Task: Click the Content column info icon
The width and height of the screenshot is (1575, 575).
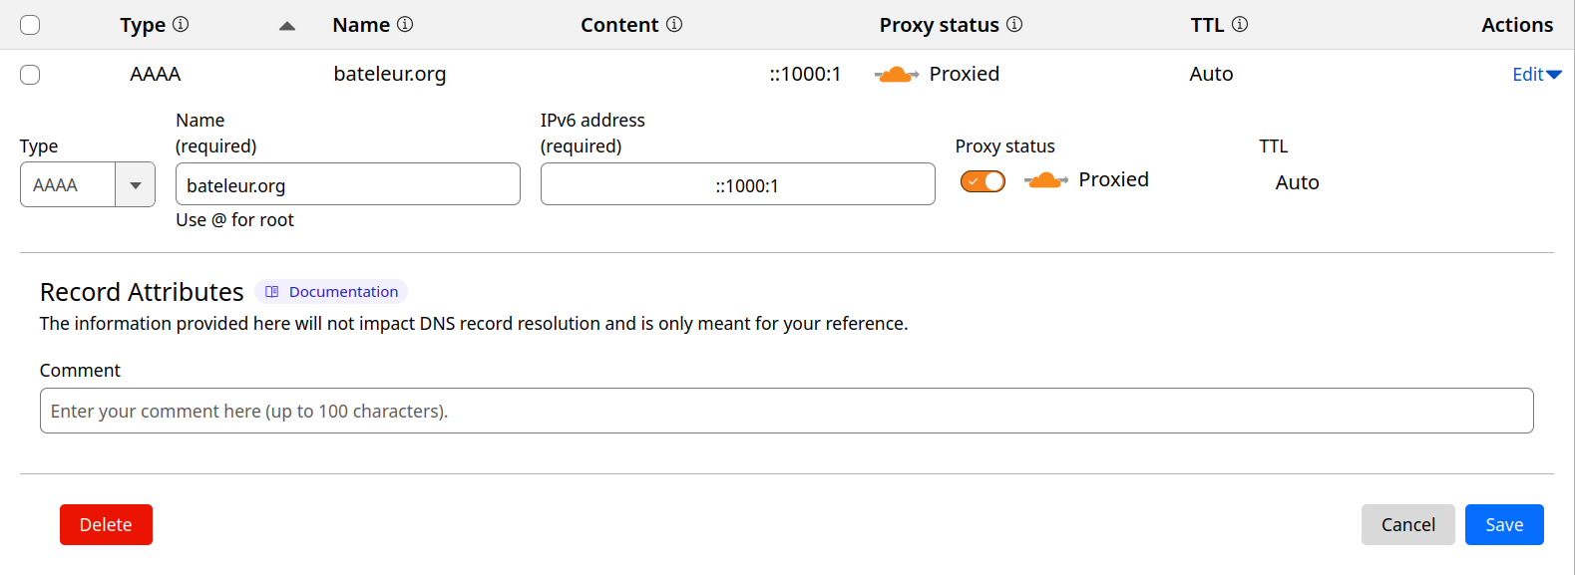Action: pyautogui.click(x=673, y=24)
